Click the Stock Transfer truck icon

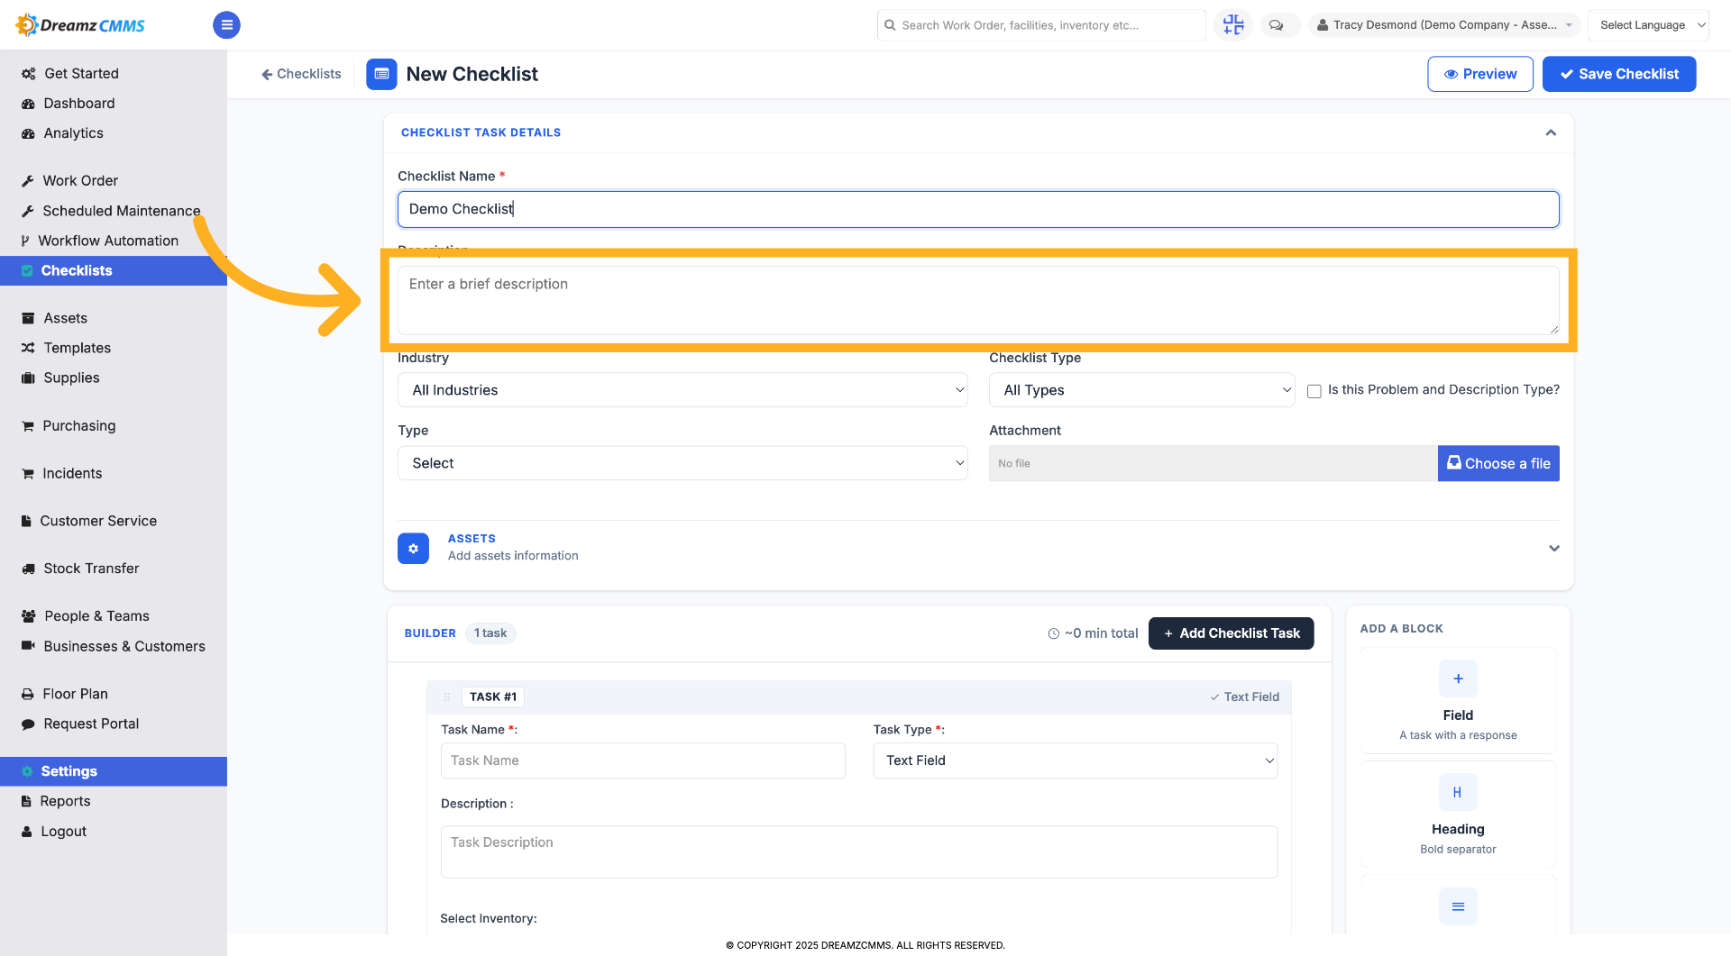tap(28, 569)
